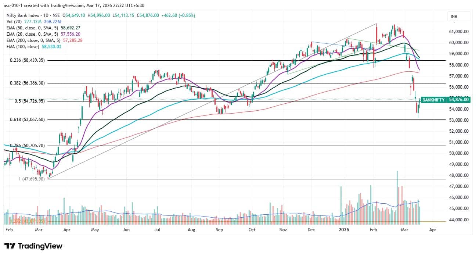The height and width of the screenshot is (257, 476).
Task: Click the 59,000.00 price axis label
Action: click(458, 54)
